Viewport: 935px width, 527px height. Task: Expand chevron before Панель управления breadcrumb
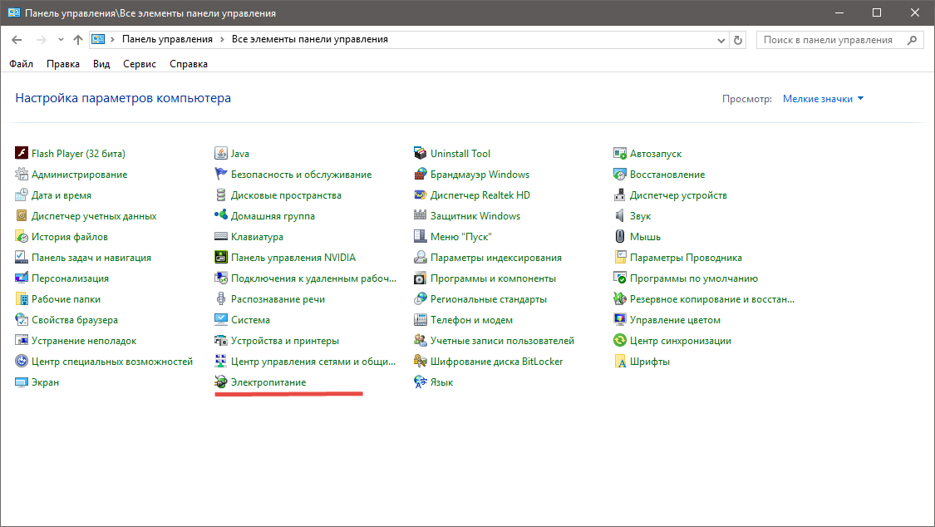coord(112,39)
